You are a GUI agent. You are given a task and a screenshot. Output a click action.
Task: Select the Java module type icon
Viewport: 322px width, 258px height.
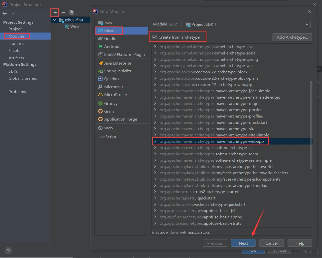tap(100, 23)
